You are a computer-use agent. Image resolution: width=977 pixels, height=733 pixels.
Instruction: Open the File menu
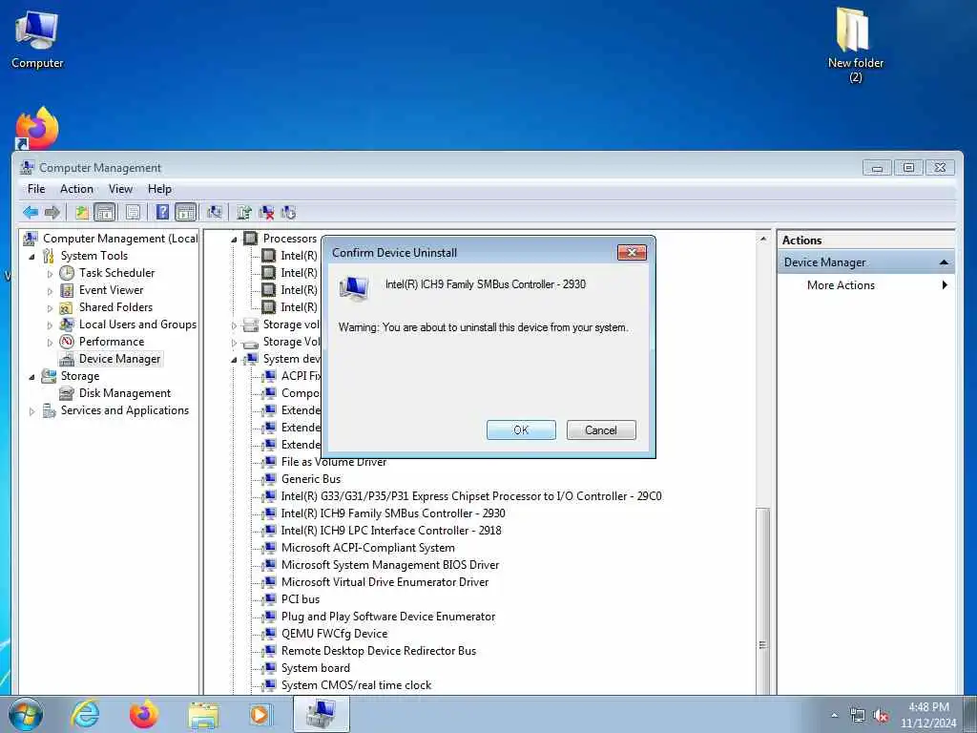[x=36, y=189]
